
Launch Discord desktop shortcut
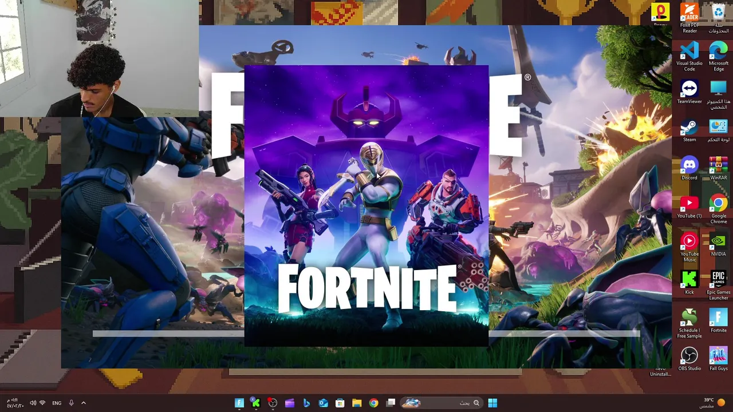pyautogui.click(x=689, y=168)
